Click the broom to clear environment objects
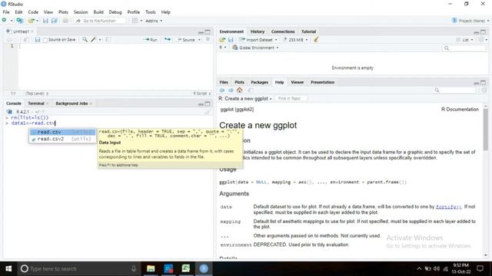The image size is (492, 276). pyautogui.click(x=316, y=40)
